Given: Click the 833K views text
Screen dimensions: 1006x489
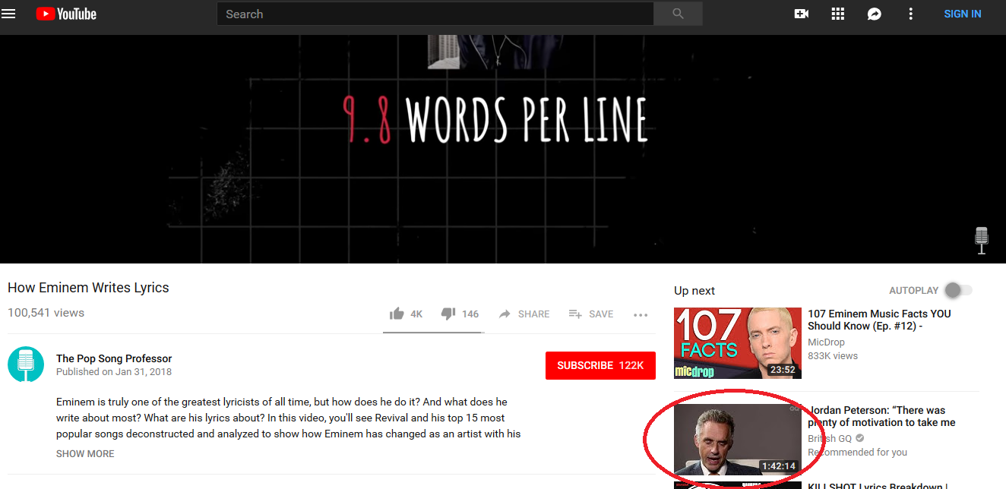Looking at the screenshot, I should (x=833, y=355).
